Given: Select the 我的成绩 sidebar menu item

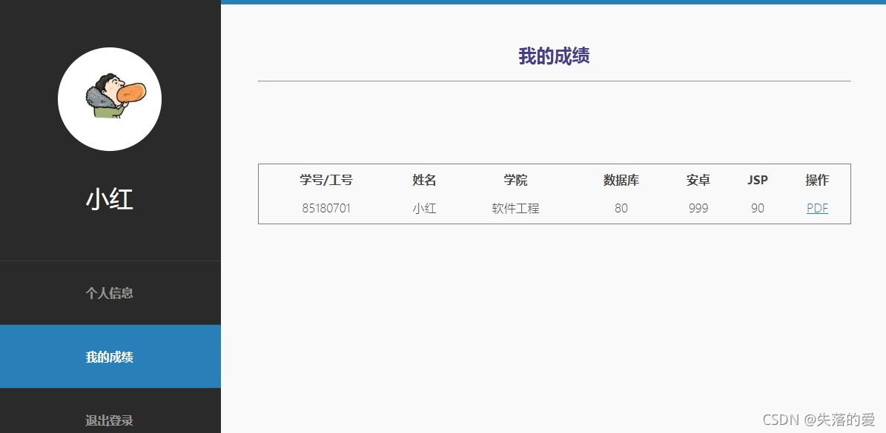Looking at the screenshot, I should (110, 357).
